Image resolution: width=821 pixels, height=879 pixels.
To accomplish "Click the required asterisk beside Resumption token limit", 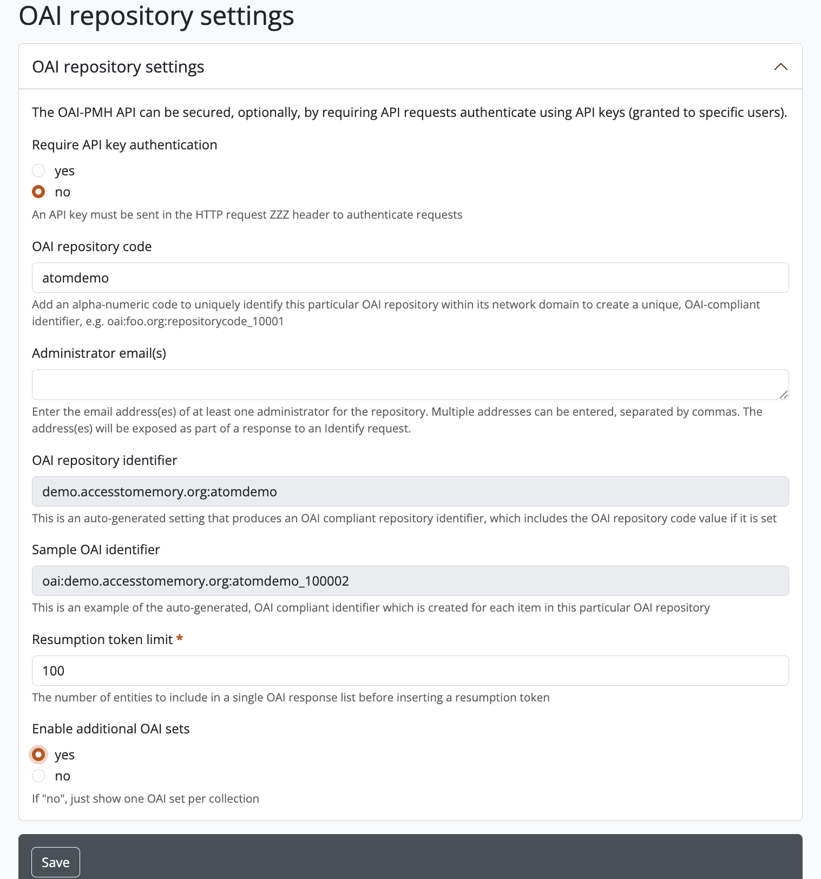I will [x=180, y=639].
